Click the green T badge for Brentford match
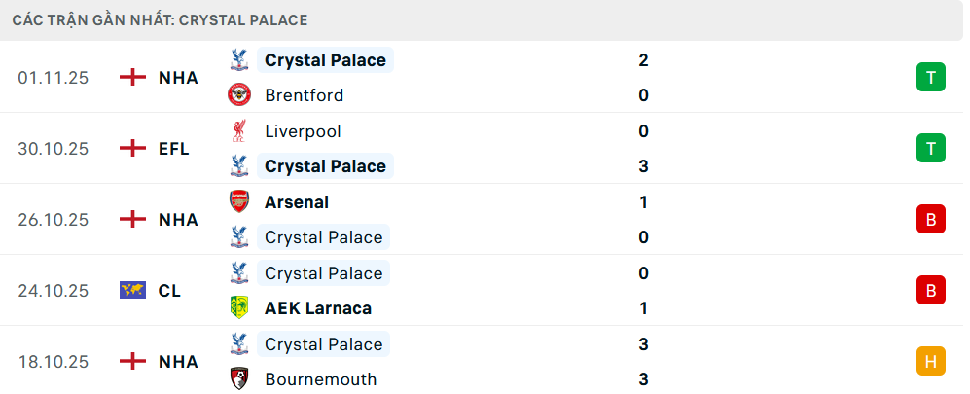The width and height of the screenshot is (970, 394). (x=931, y=78)
